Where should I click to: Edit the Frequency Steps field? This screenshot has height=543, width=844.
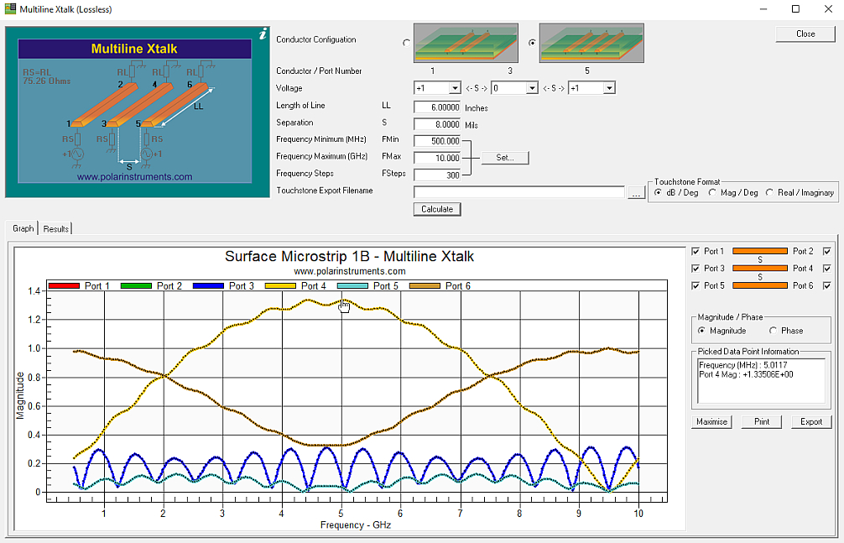pos(437,175)
